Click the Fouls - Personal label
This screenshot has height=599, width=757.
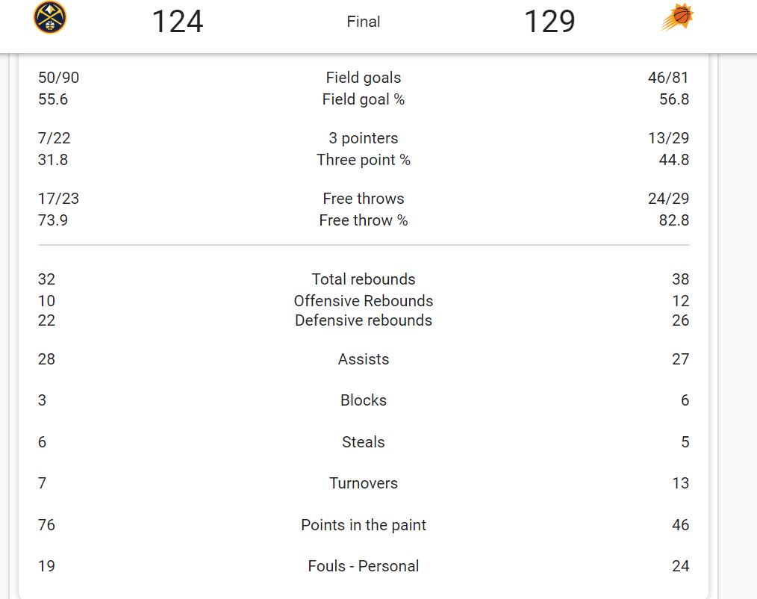(364, 566)
